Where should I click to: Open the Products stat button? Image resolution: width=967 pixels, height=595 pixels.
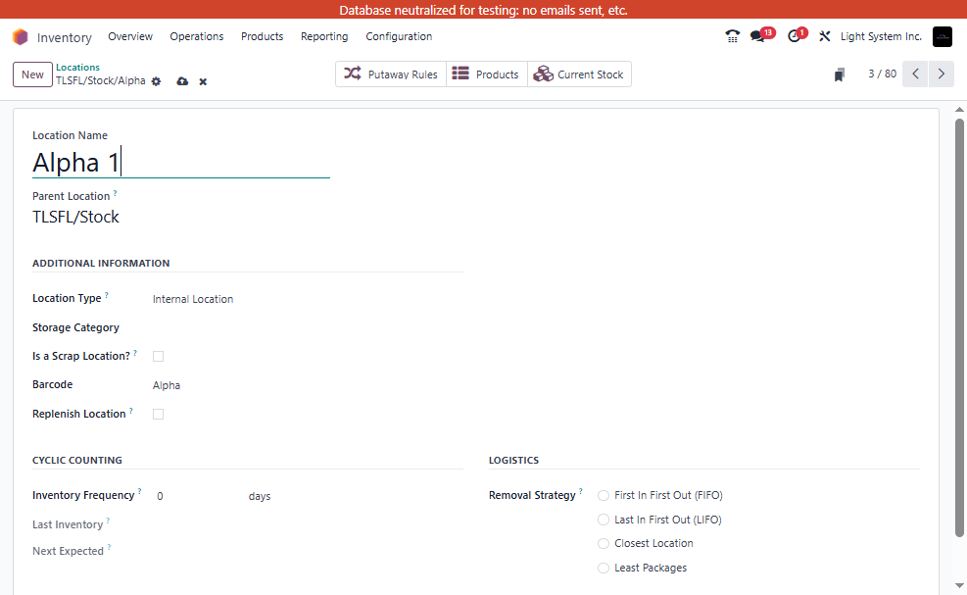tap(487, 74)
